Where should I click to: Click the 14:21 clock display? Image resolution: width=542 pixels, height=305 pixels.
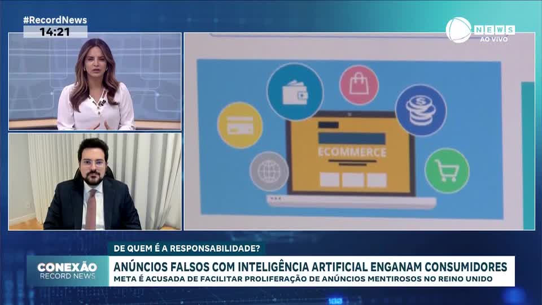tap(55, 32)
